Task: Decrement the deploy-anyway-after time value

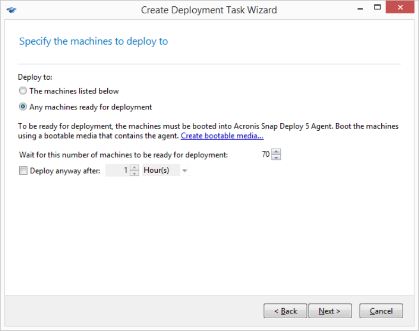Action: click(135, 174)
